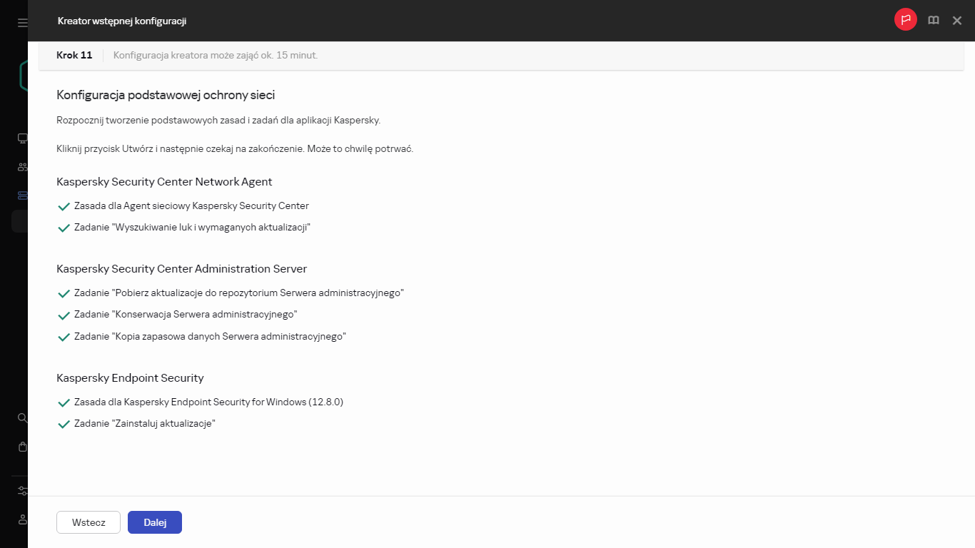The image size is (975, 548).
Task: Open the blue devices icon in the sidebar
Action: (23, 196)
